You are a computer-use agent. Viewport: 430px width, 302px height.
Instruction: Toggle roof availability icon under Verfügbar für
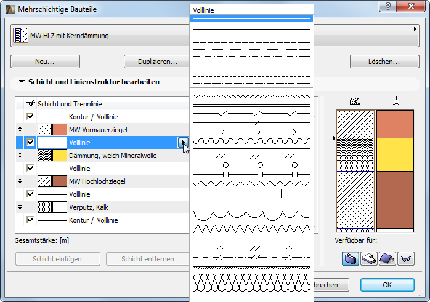click(387, 259)
